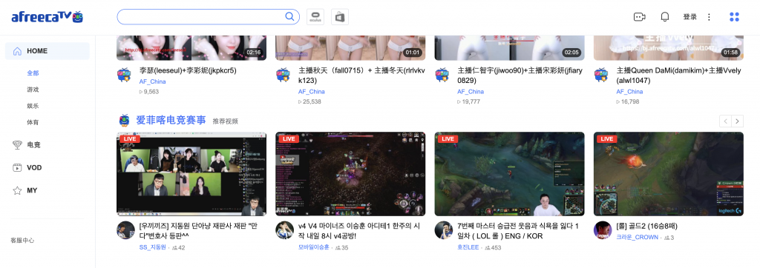Image resolution: width=760 pixels, height=268 pixels.
Task: Click inside the search input field
Action: click(x=200, y=16)
